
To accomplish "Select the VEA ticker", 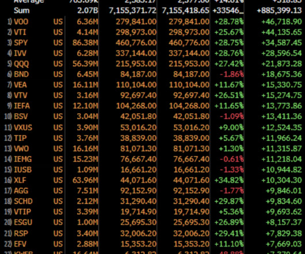I will click(20, 84).
